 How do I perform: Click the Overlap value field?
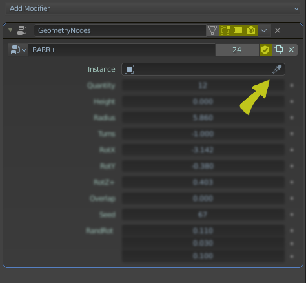[203, 198]
